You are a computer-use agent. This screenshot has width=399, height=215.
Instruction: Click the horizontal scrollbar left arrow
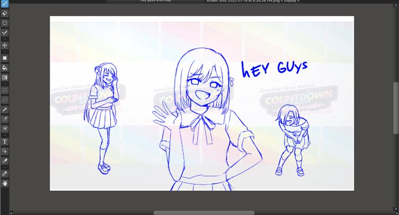click(x=11, y=213)
